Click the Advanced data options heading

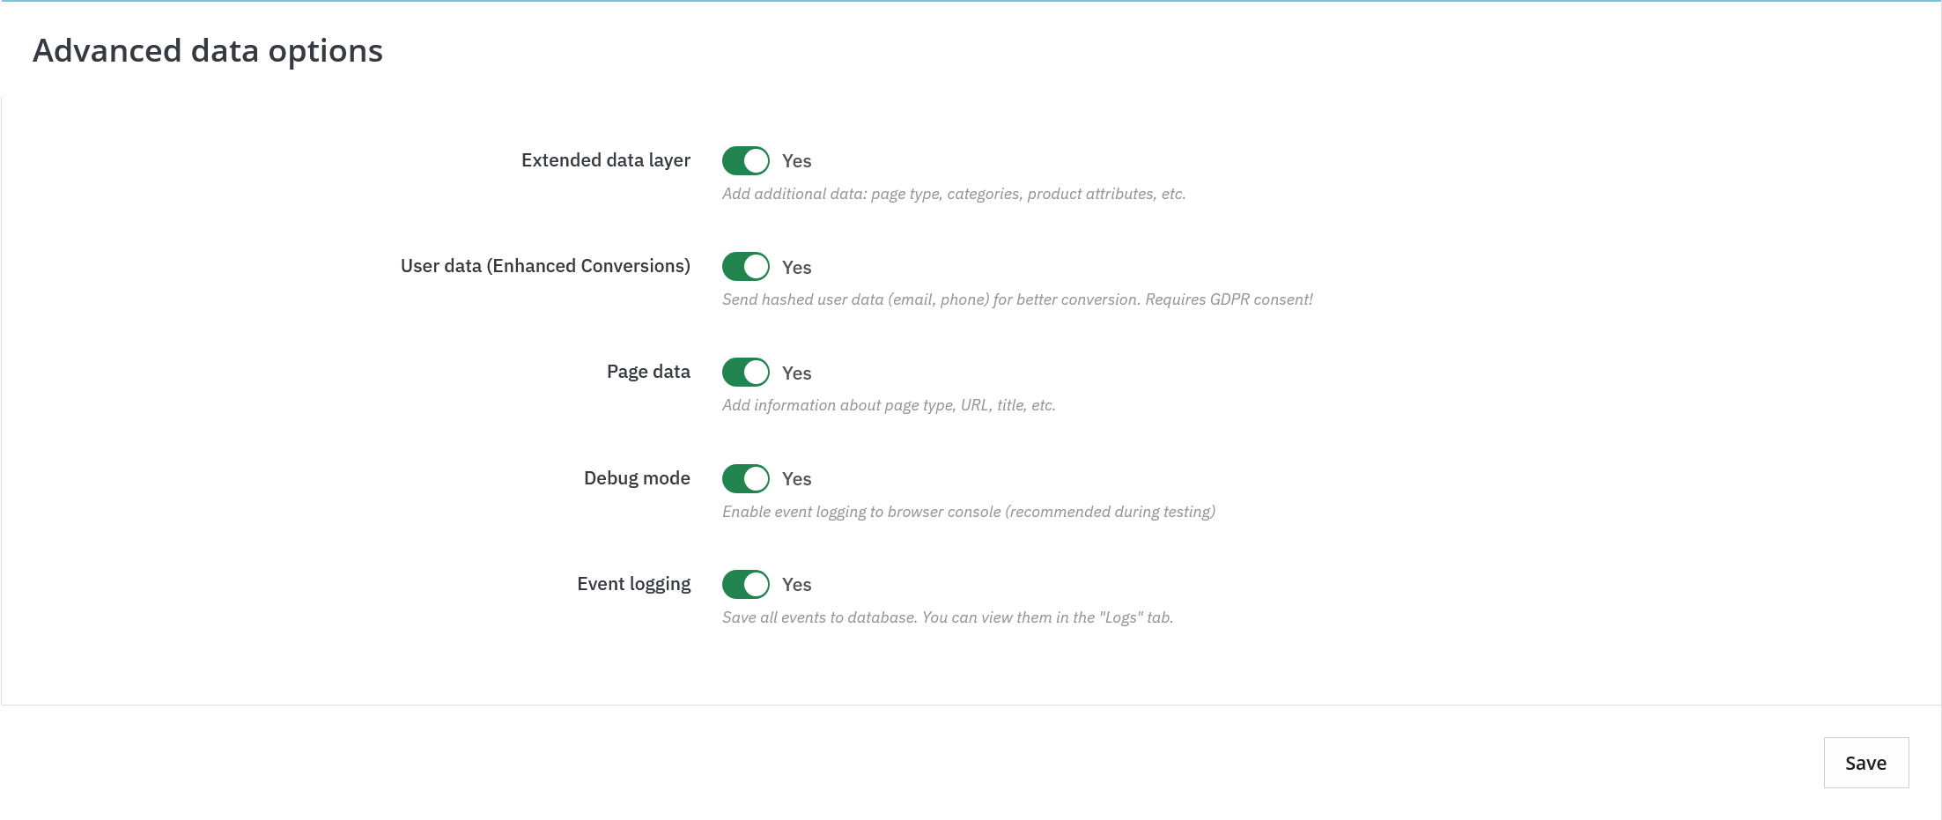click(208, 50)
